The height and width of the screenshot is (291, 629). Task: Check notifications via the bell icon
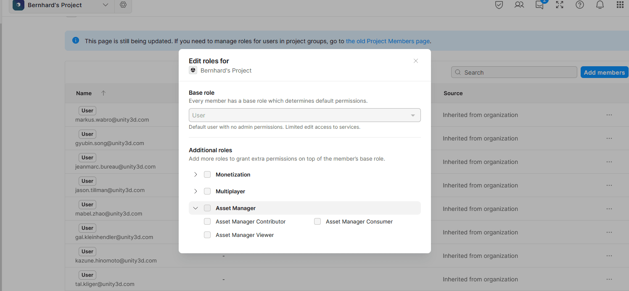[600, 5]
